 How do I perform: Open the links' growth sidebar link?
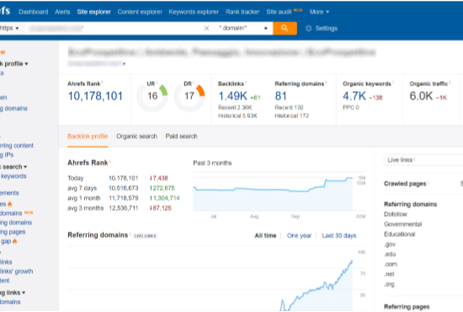(x=17, y=272)
